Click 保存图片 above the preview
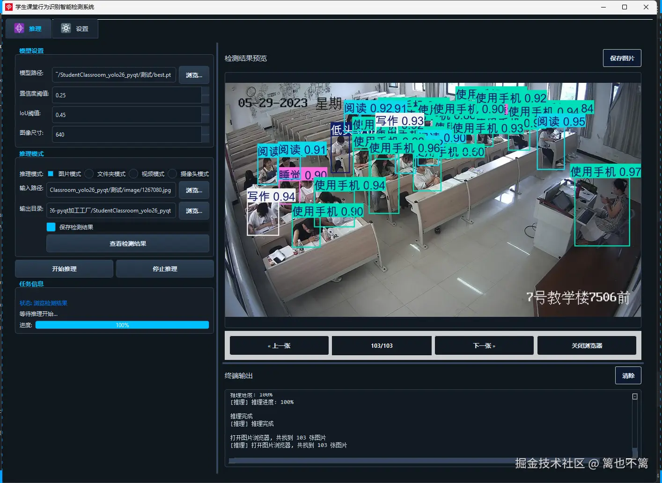Screen dimensions: 662x483 [622, 58]
